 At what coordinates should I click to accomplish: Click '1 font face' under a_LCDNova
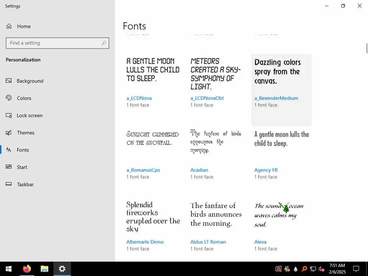tap(138, 105)
